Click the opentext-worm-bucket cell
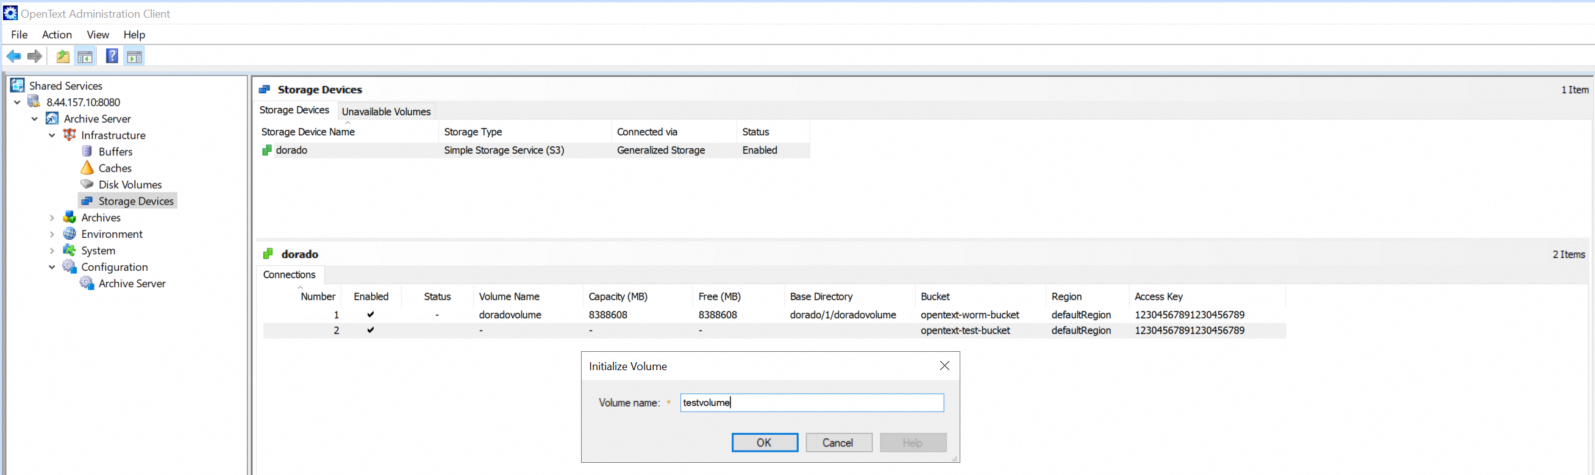The image size is (1595, 475). pos(969,315)
